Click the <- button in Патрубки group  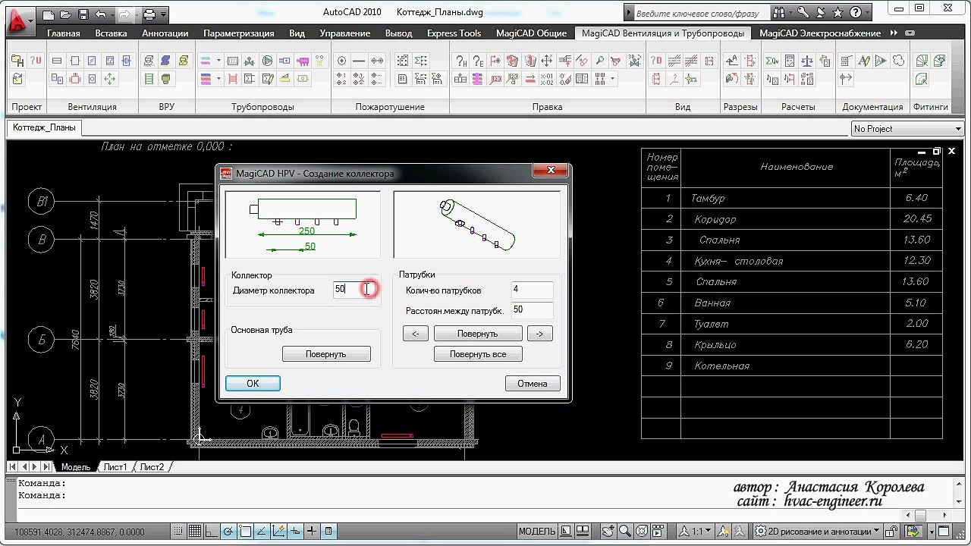(416, 334)
